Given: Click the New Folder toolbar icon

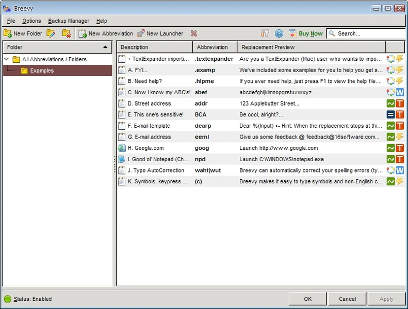Looking at the screenshot, I should pos(8,33).
